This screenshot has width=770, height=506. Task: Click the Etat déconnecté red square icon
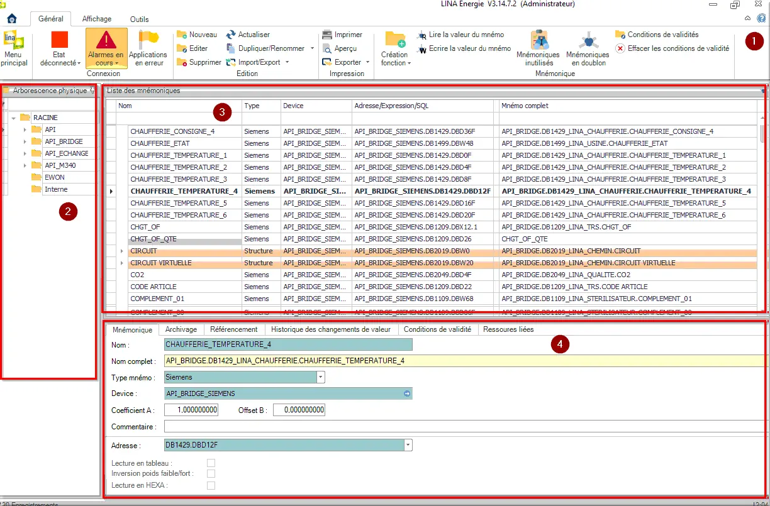[x=60, y=40]
